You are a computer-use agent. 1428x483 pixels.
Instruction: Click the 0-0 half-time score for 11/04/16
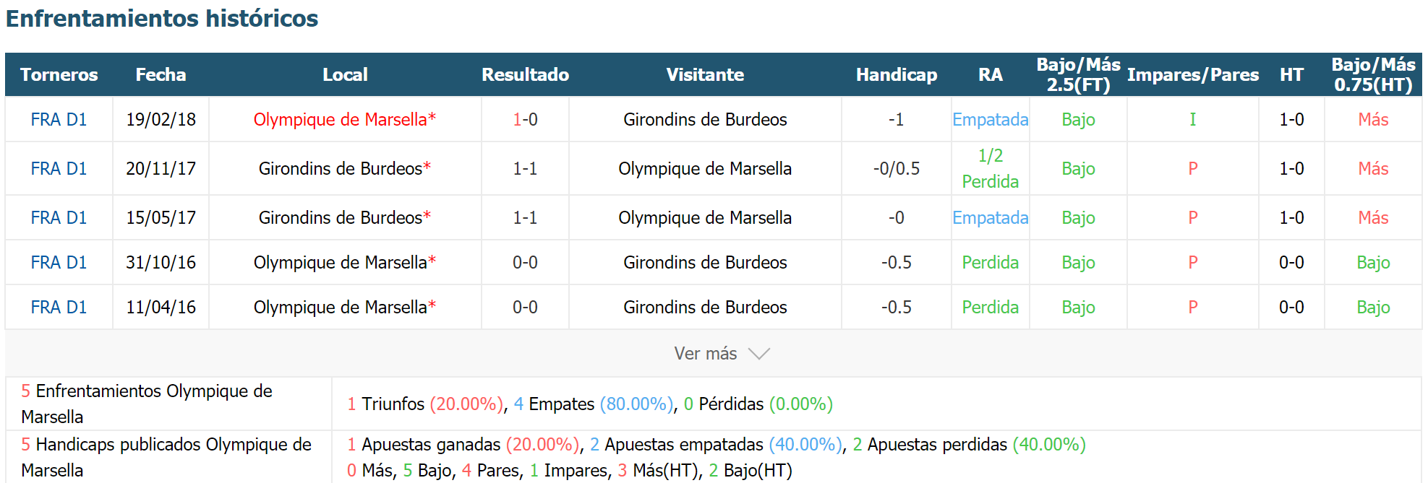(x=1291, y=308)
